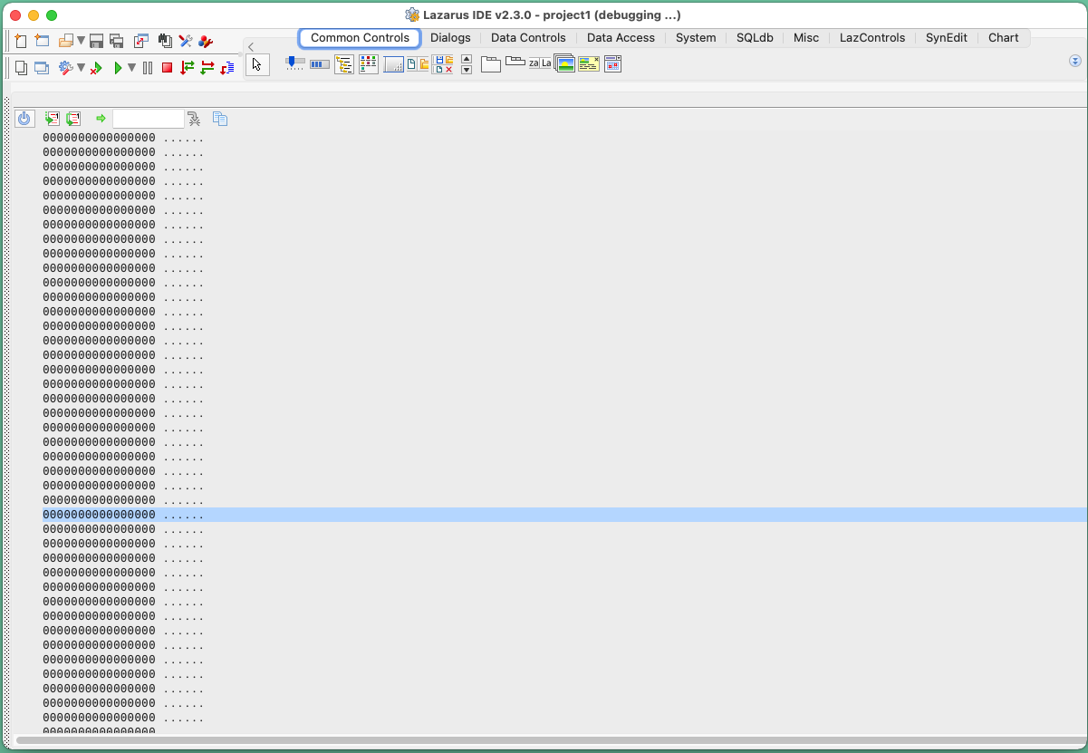Switch to the SynEdit palette tab
This screenshot has width=1088, height=753.
pyautogui.click(x=947, y=38)
